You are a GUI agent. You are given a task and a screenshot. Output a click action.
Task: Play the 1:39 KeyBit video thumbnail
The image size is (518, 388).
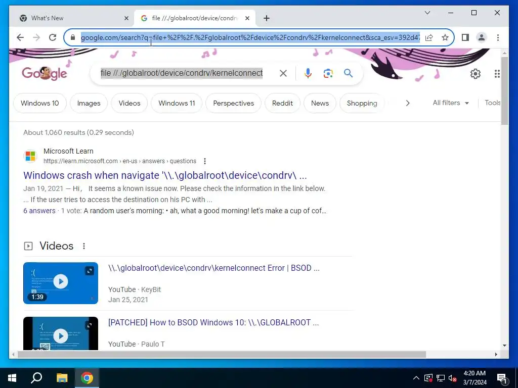click(x=61, y=283)
